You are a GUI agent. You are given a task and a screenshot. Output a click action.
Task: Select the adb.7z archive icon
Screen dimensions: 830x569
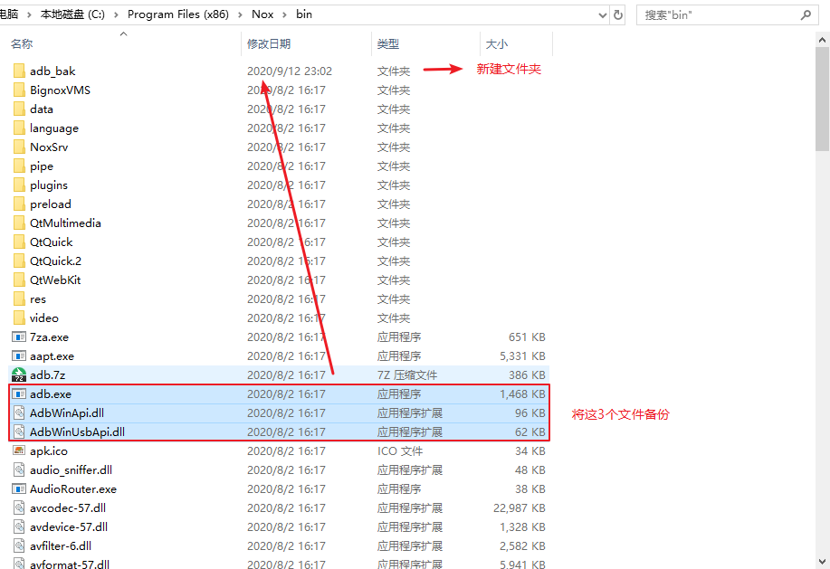coord(20,375)
